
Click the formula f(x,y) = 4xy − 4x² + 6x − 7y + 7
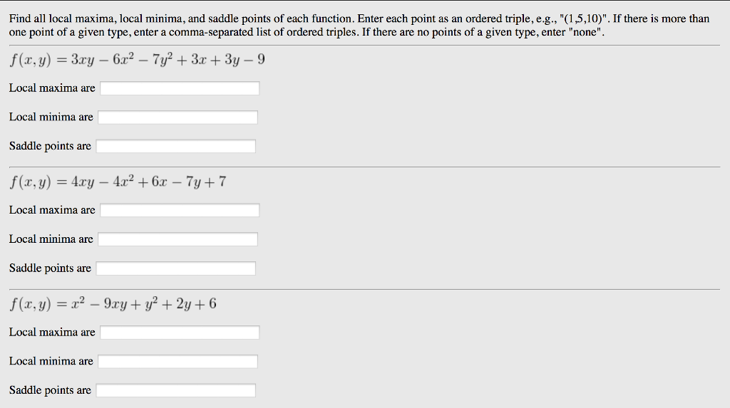point(118,182)
